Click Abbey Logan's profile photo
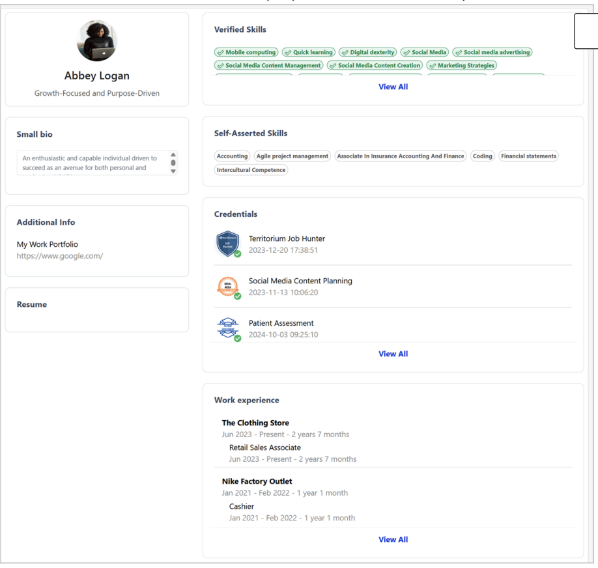Viewport: 598px width, 568px height. [x=97, y=41]
